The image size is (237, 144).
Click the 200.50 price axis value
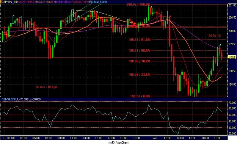tap(232, 17)
